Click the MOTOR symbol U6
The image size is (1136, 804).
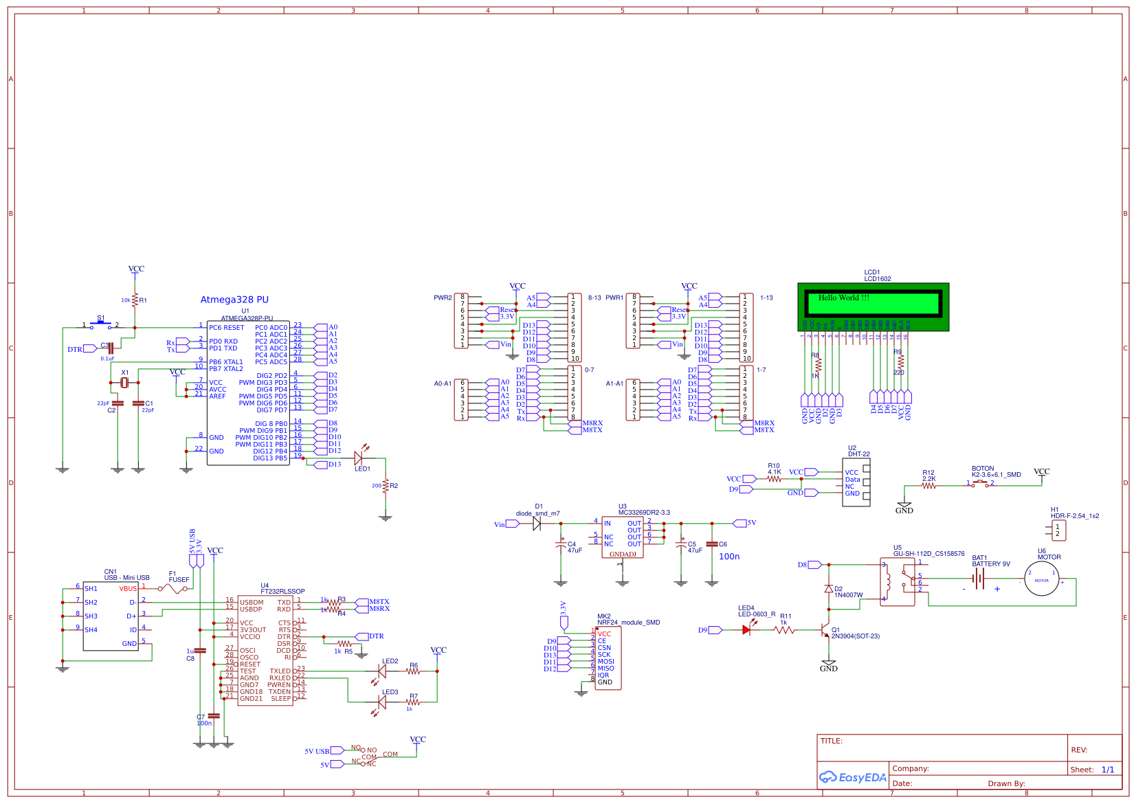point(1043,579)
